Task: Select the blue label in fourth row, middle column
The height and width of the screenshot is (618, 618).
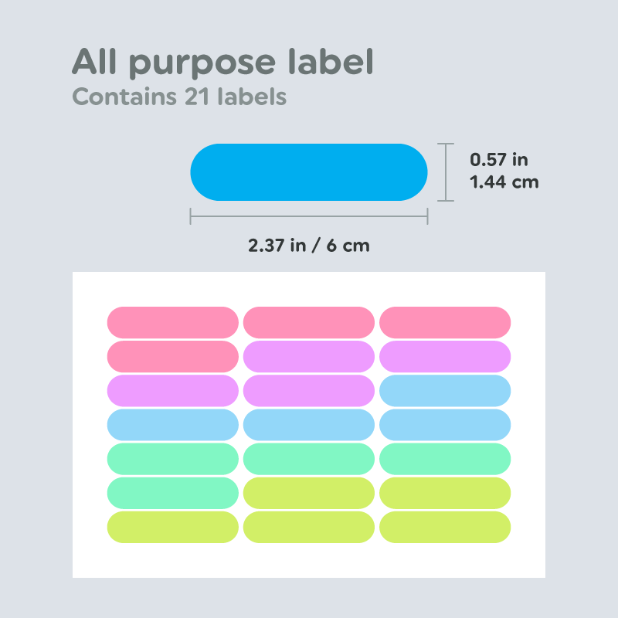Action: 309,424
